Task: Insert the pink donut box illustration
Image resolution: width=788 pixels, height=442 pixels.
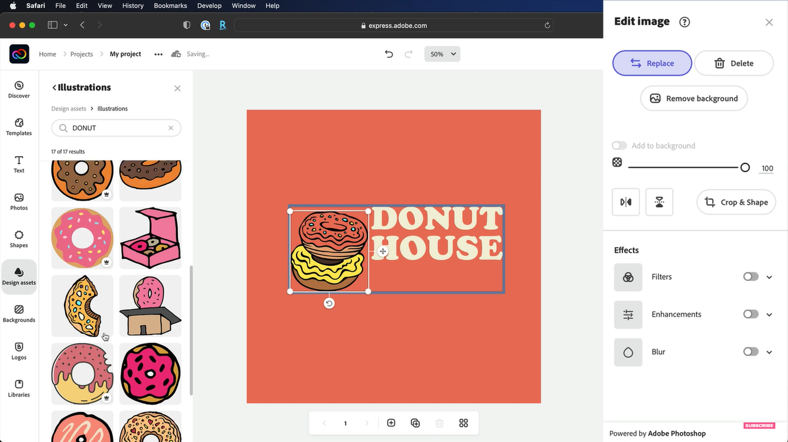Action: click(150, 238)
